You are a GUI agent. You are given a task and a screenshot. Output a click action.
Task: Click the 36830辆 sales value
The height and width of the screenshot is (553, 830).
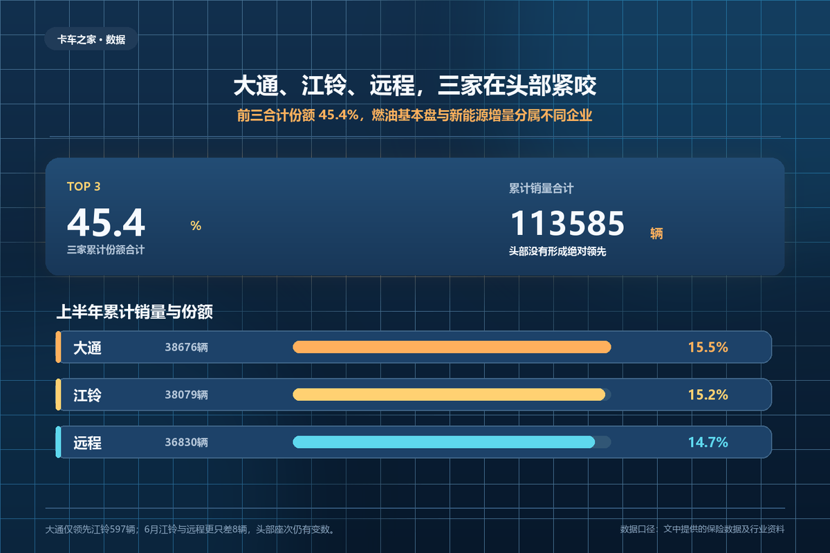tap(186, 442)
